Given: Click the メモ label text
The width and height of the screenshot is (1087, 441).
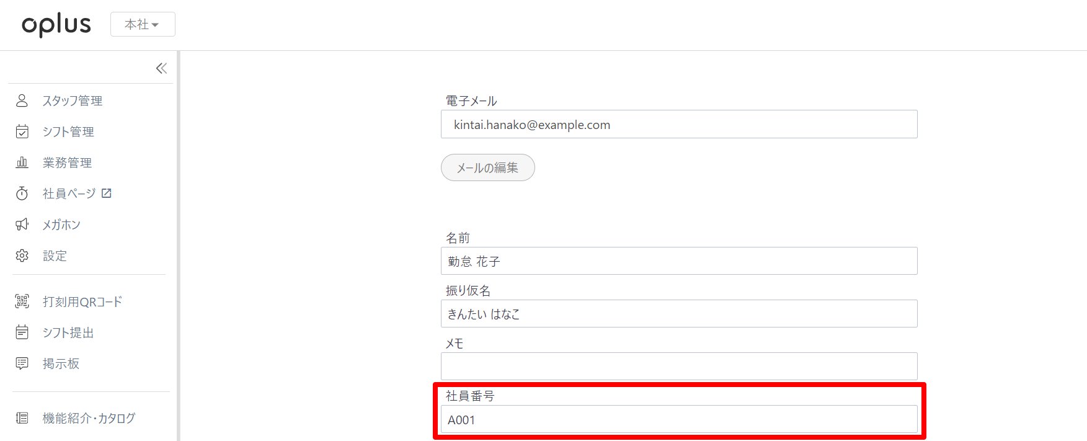Looking at the screenshot, I should pos(455,344).
